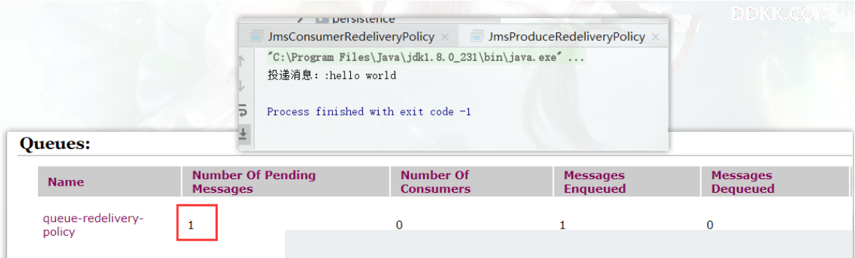Switch to JmsProduceRedeliveryPolicy run tab
The height and width of the screenshot is (258, 855).
point(566,37)
